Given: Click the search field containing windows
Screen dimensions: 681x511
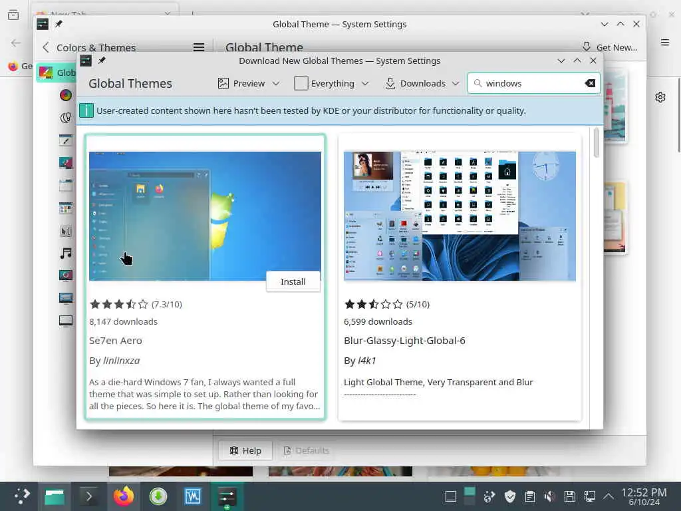Looking at the screenshot, I should [x=533, y=83].
